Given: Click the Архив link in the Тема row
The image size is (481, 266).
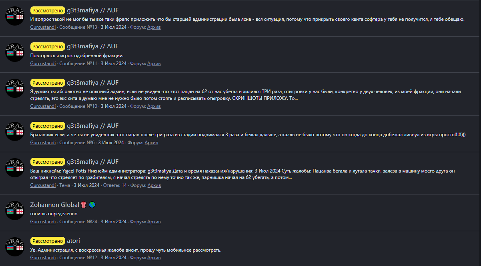Looking at the screenshot, I should pos(154,185).
